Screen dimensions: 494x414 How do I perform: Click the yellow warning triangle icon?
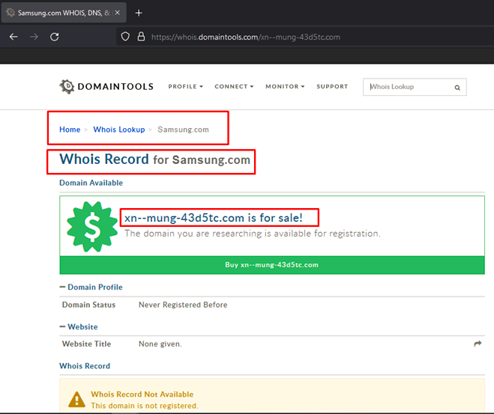76,400
